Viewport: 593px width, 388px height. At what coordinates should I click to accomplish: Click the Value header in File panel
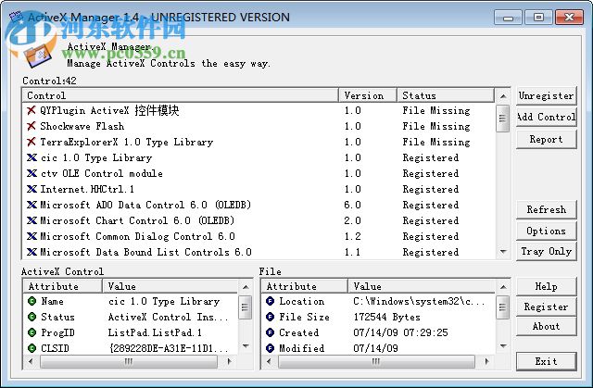pos(422,286)
